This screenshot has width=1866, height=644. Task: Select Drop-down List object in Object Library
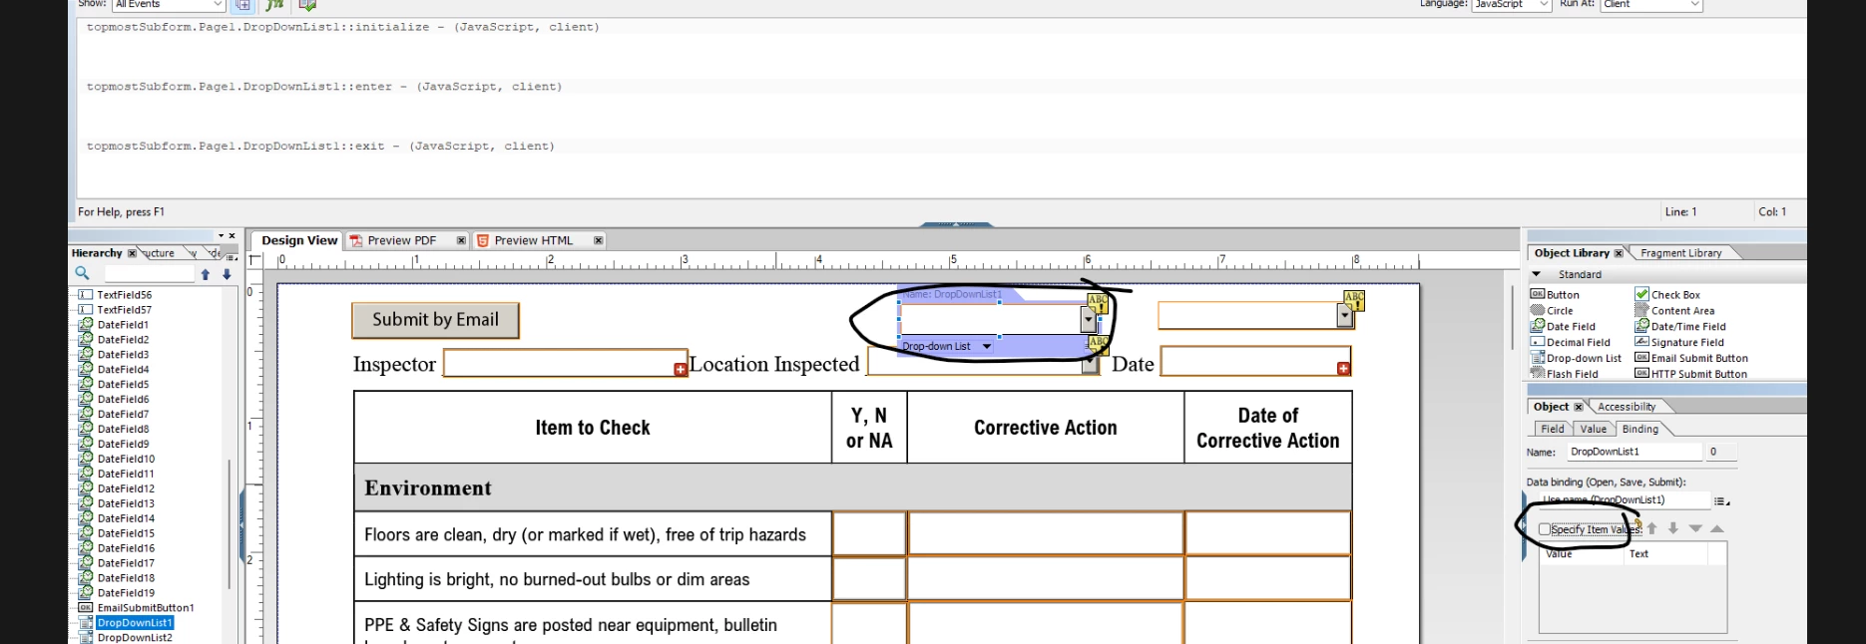[1576, 359]
